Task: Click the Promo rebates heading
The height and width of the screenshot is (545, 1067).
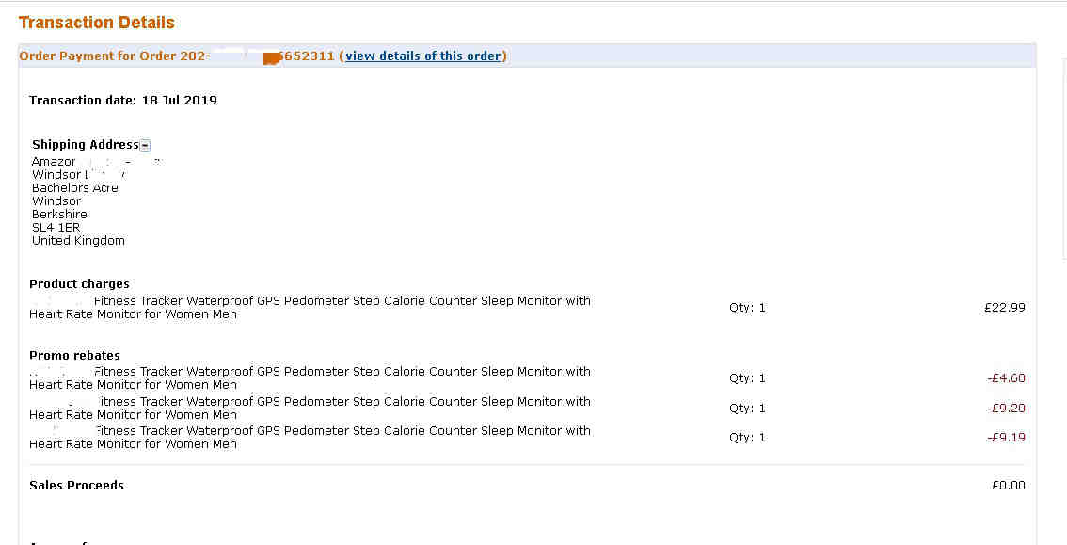Action: 74,355
